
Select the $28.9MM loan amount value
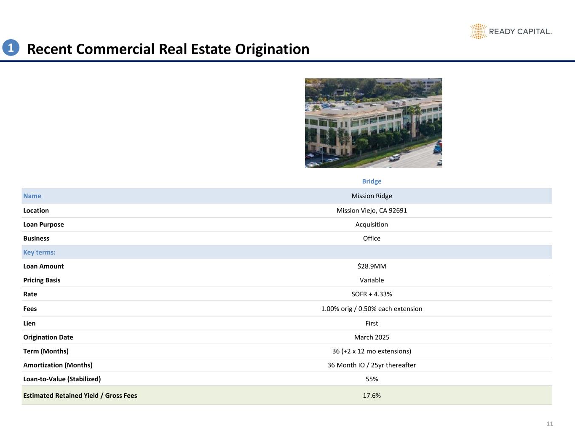tap(372, 266)
